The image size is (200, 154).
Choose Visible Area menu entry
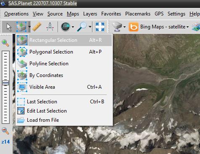(64, 87)
